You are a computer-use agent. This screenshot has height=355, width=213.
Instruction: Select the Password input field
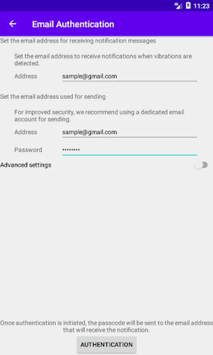pos(129,150)
